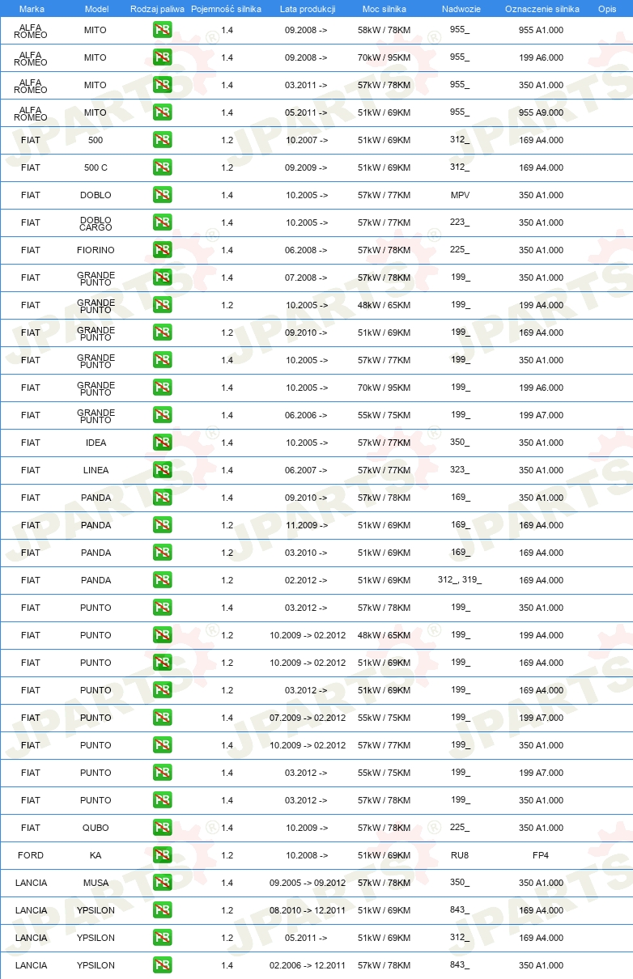633x979 pixels.
Task: Click the petrol icon in the Fiat 500 10.2007 row
Action: [162, 140]
